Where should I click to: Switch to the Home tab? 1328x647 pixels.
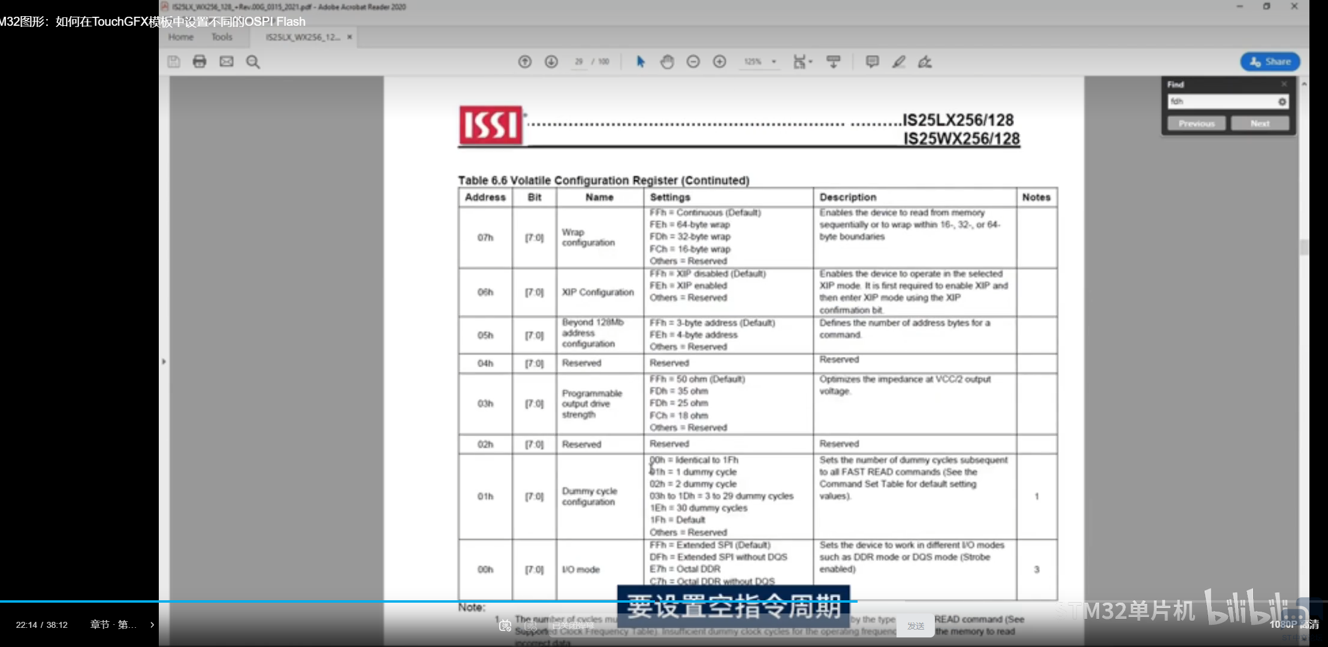(x=180, y=37)
